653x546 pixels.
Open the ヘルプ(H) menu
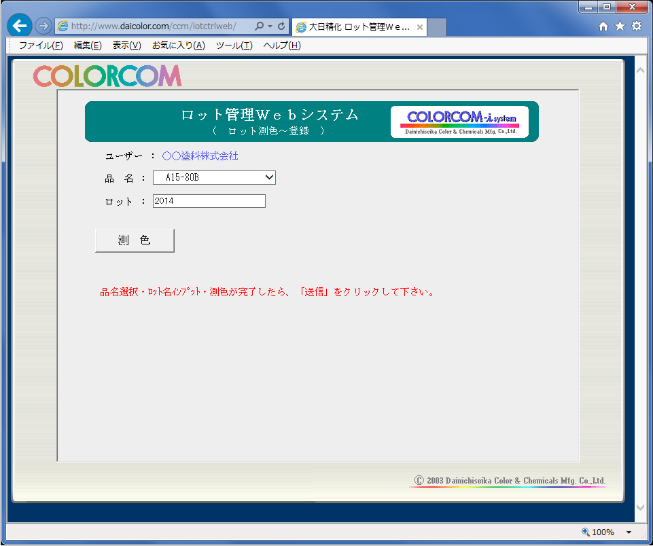point(282,45)
